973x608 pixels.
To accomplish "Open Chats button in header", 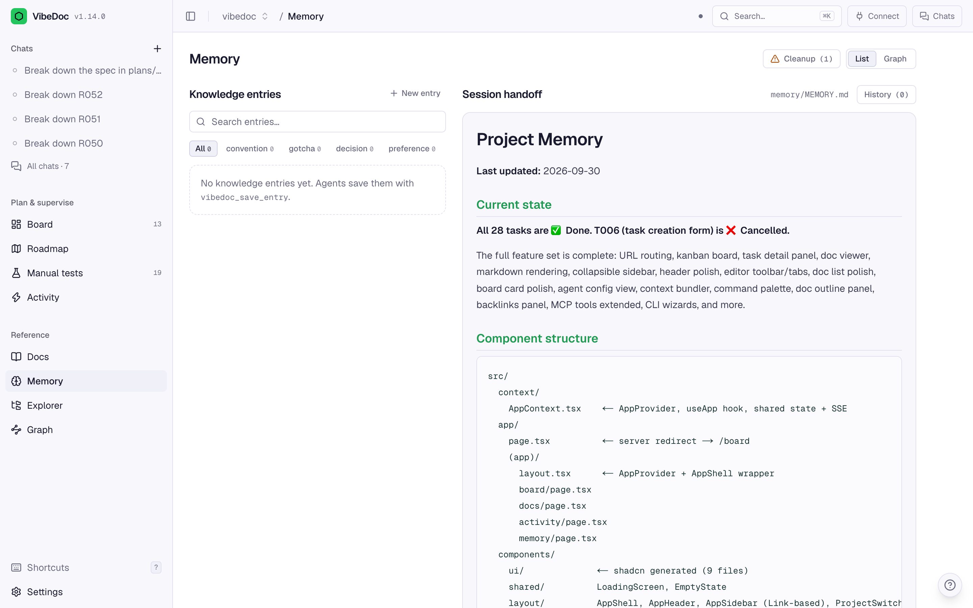I will 937,16.
